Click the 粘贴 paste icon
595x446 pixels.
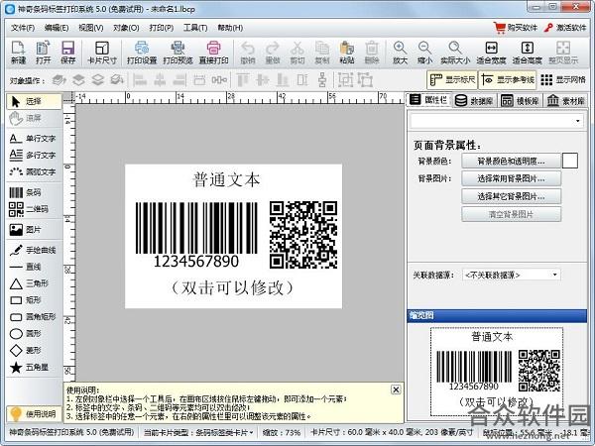[x=347, y=53]
